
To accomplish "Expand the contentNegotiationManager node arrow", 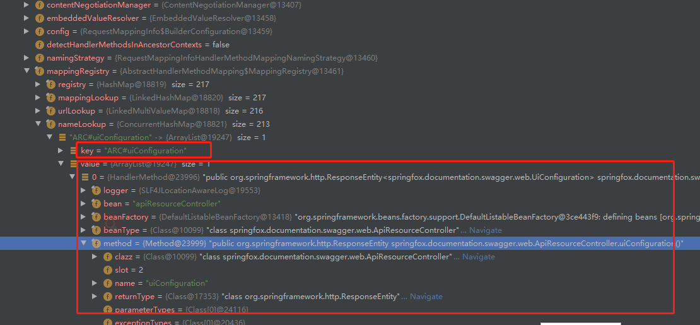I will [26, 6].
